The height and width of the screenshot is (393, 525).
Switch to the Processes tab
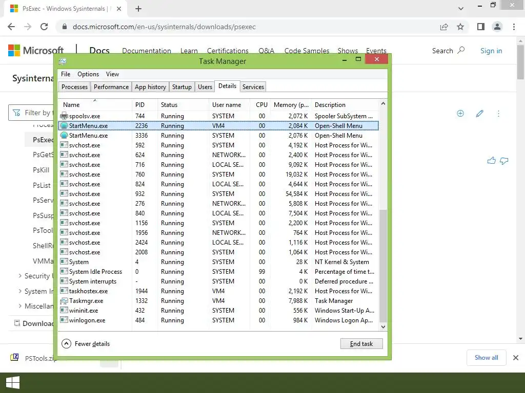coord(74,87)
